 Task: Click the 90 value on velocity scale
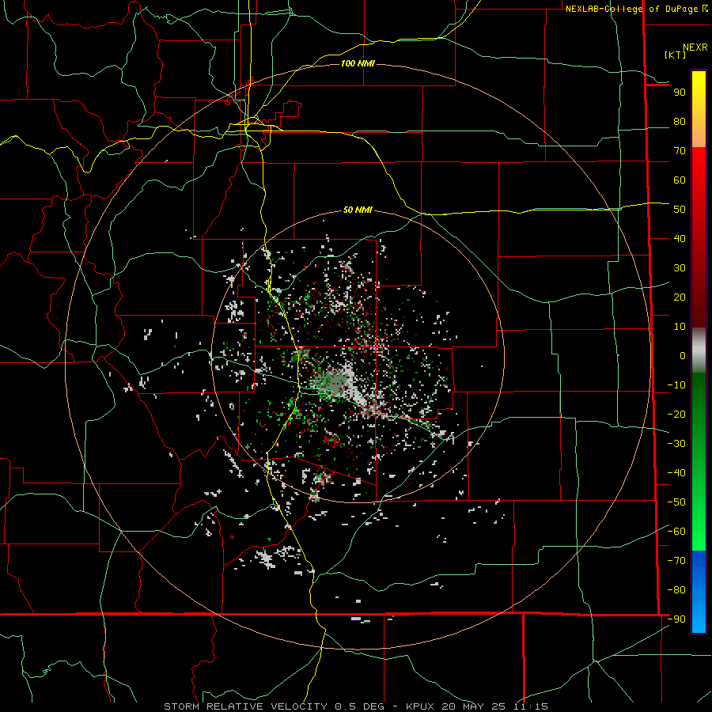[x=680, y=93]
